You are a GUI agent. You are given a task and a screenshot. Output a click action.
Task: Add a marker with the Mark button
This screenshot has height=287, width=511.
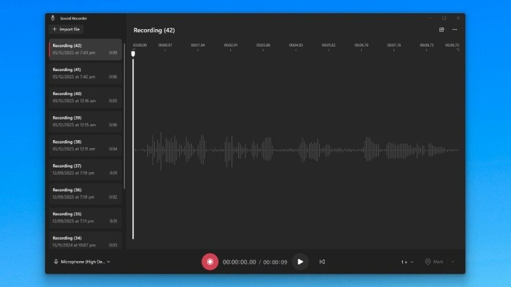point(434,261)
